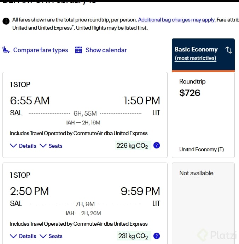Expand Details for the 6:55 AM flight
The height and width of the screenshot is (244, 239).
point(23,146)
